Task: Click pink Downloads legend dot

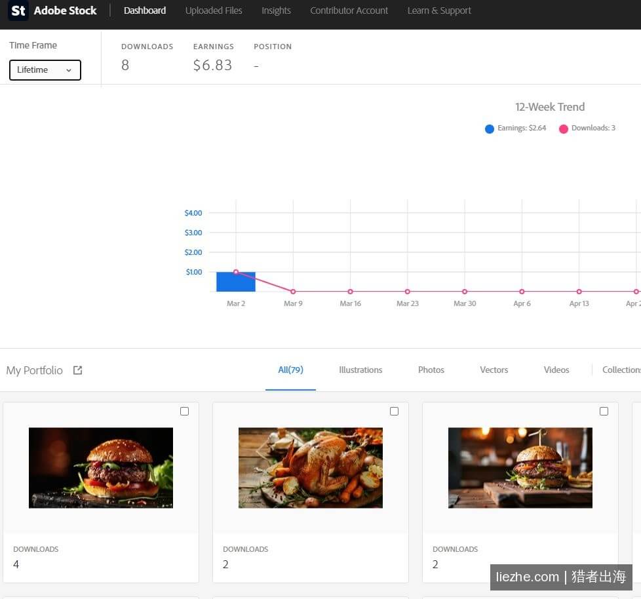Action: click(563, 129)
